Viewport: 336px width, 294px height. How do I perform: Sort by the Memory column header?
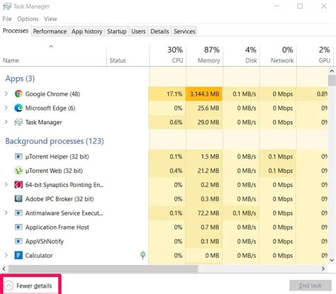205,56
